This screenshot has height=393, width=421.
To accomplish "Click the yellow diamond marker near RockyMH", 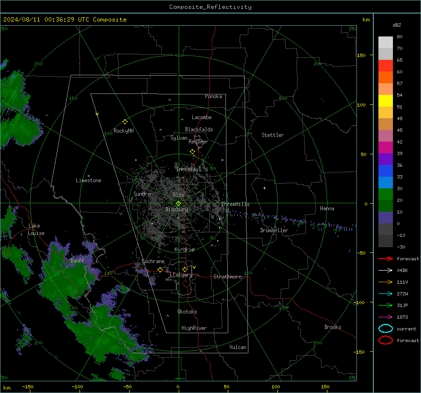I will click(x=125, y=122).
